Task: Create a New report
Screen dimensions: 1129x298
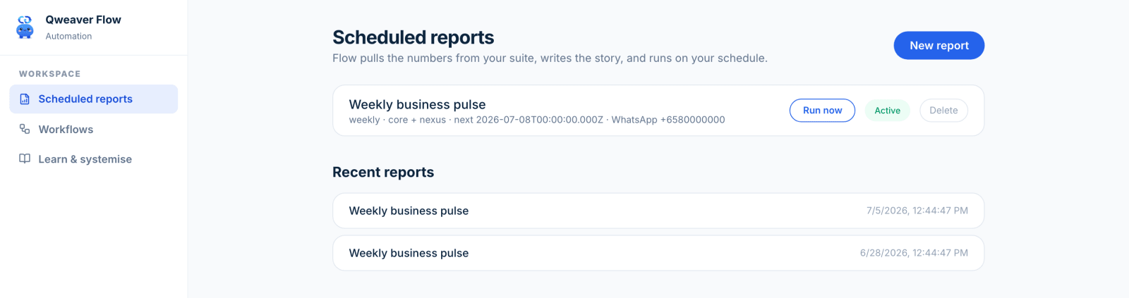Action: point(938,45)
